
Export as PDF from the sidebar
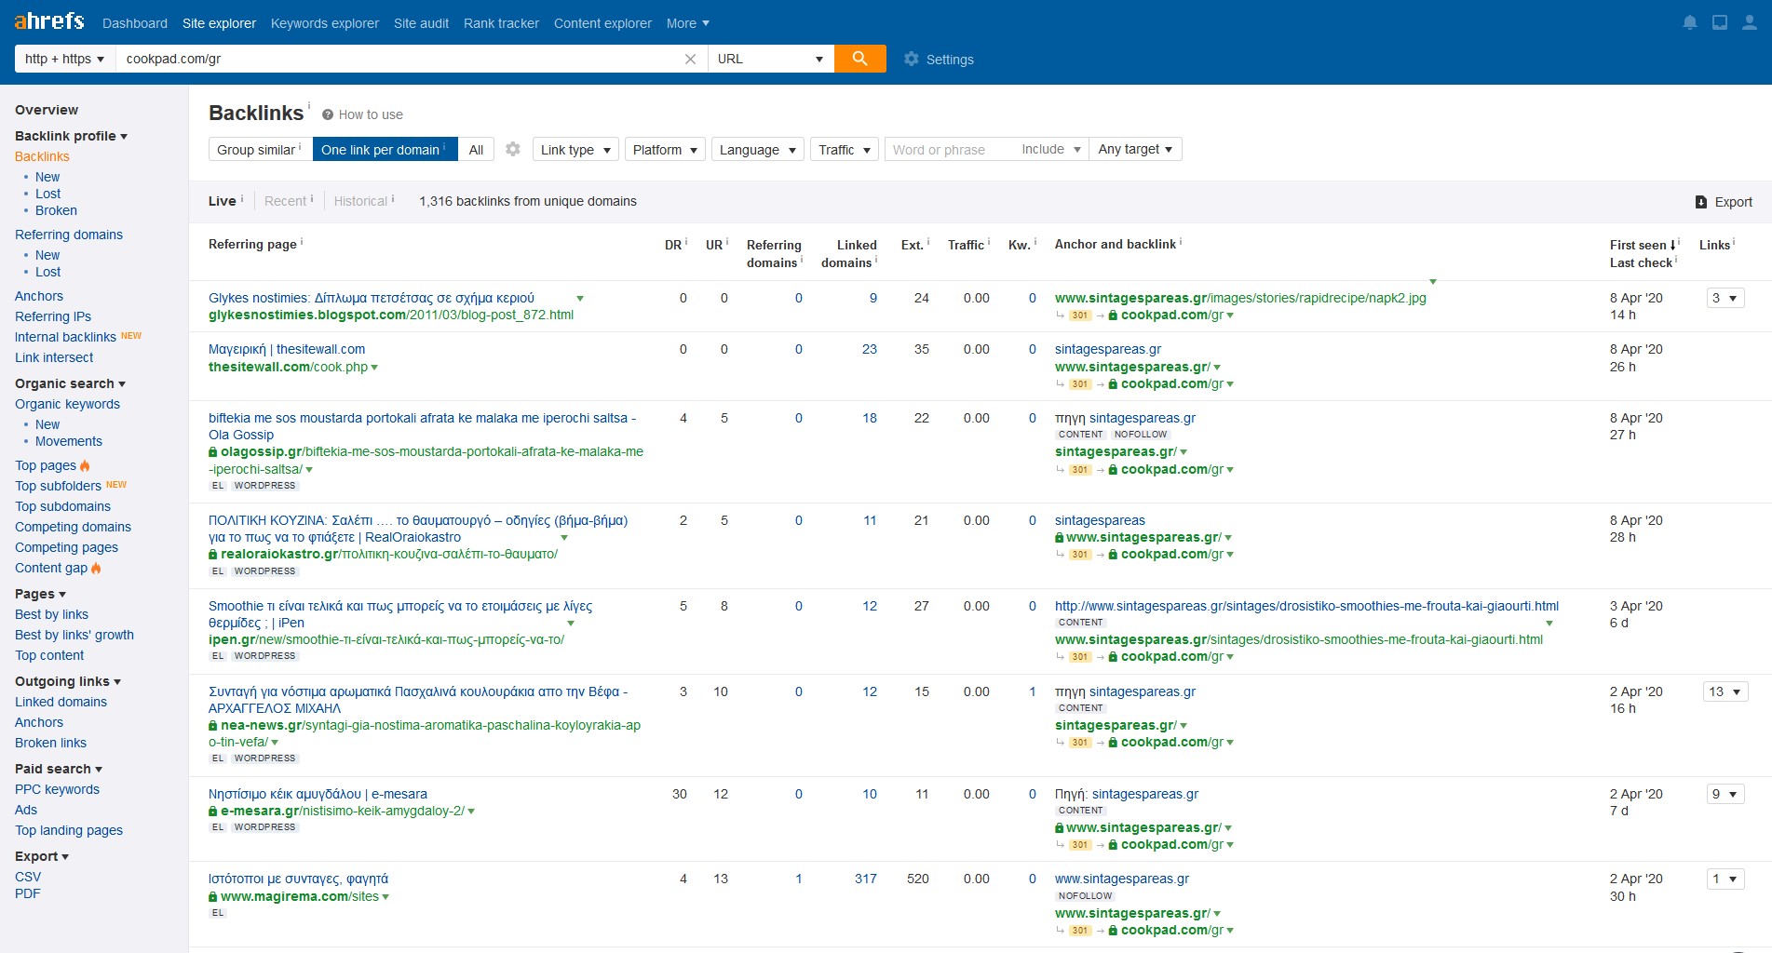click(28, 893)
